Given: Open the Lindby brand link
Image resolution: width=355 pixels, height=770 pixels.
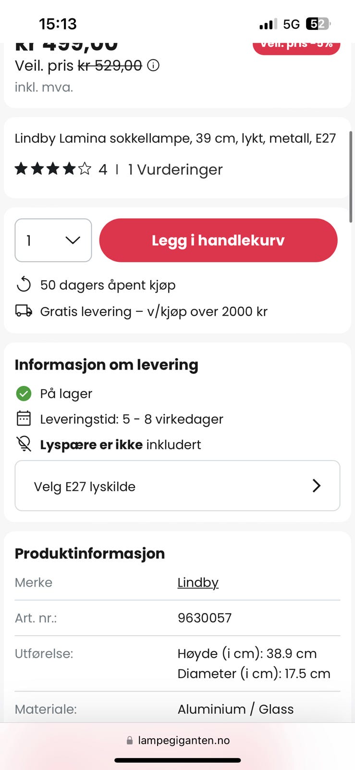Looking at the screenshot, I should point(198,582).
